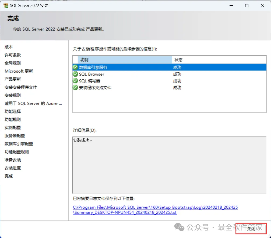This screenshot has height=238, width=271.
Task: Select the 许可条款 step in sidebar
Action: (x=13, y=55)
